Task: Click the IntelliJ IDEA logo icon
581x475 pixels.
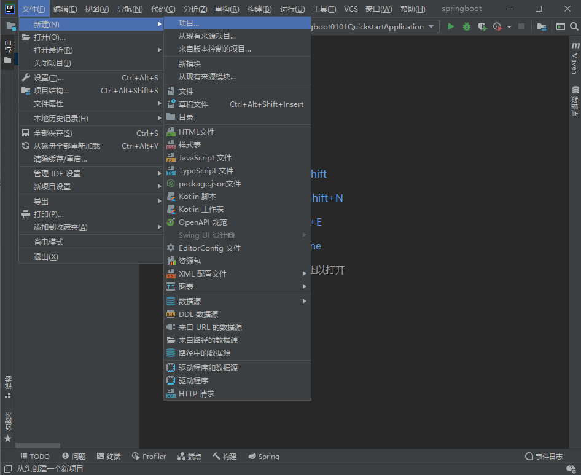Action: point(9,9)
